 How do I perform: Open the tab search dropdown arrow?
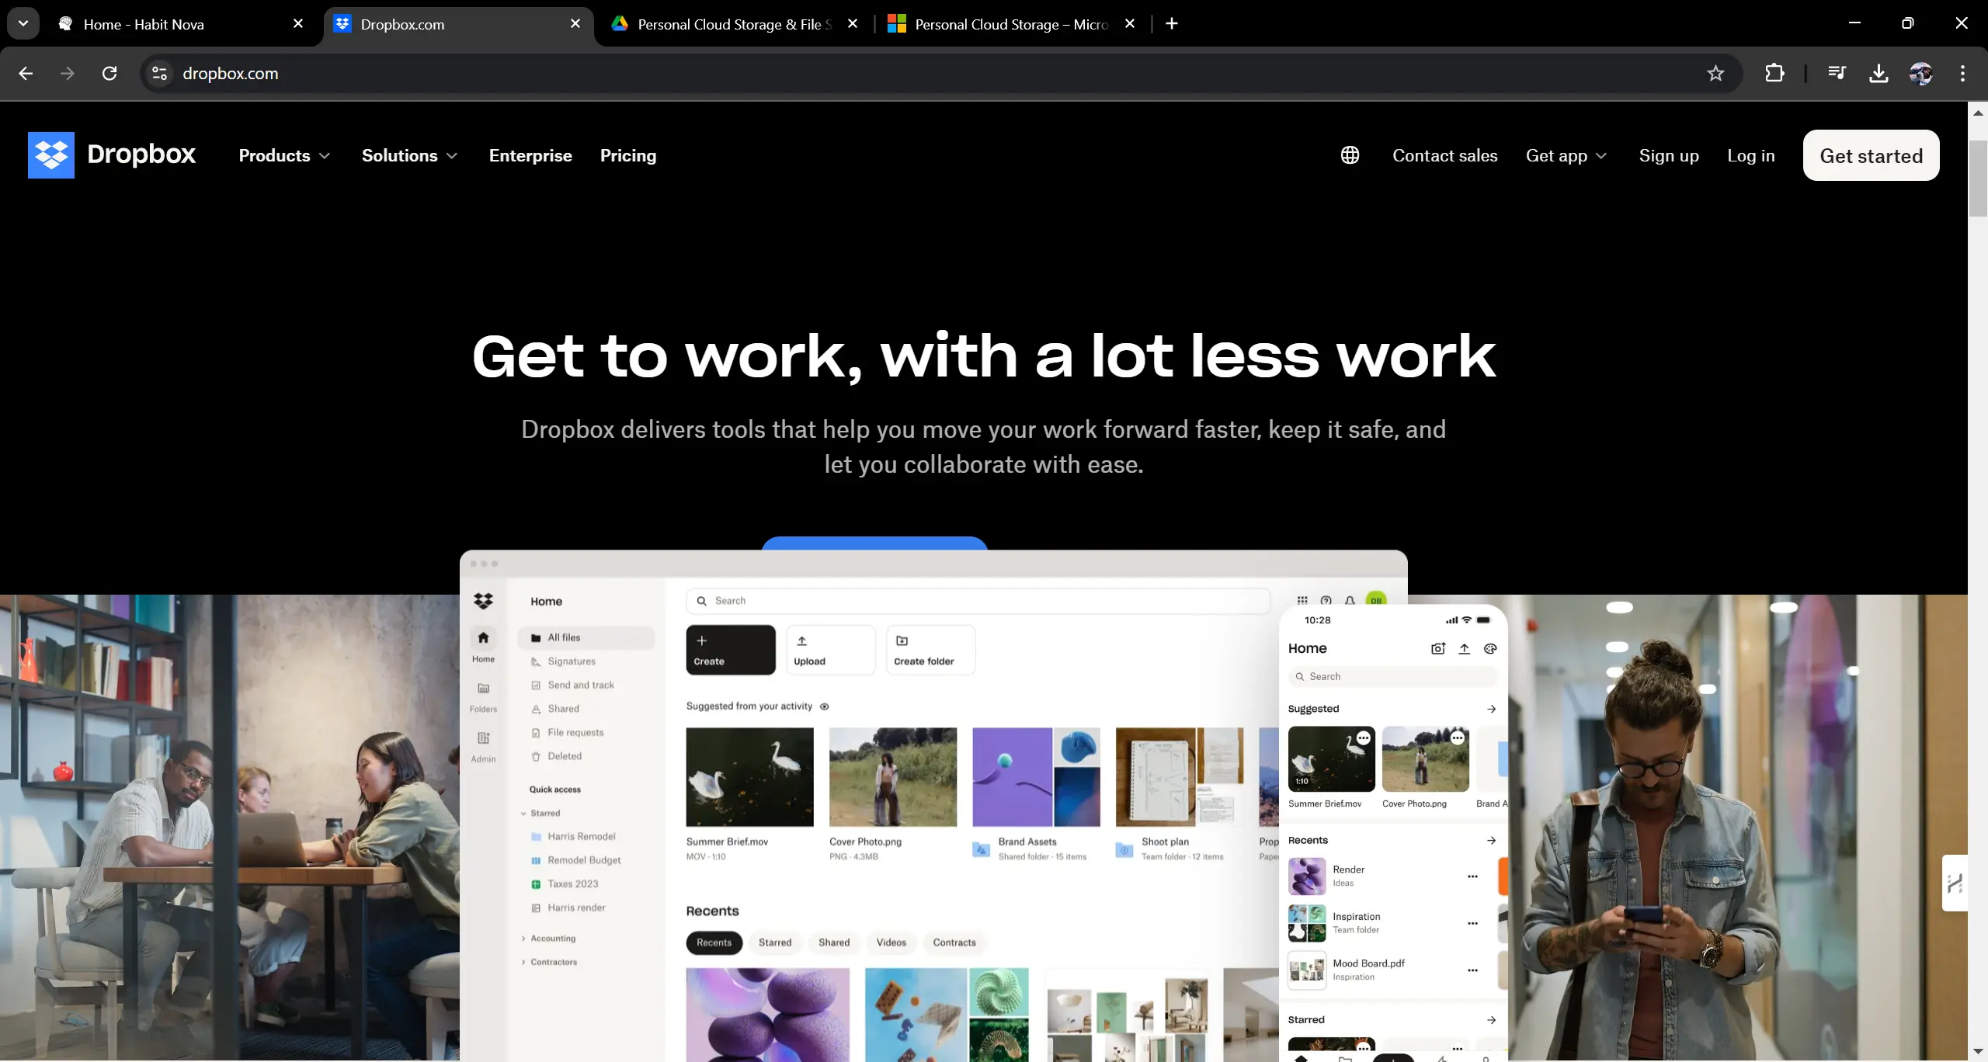pos(23,24)
